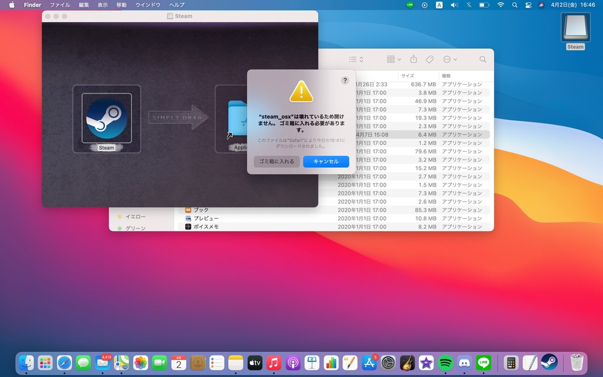The width and height of the screenshot is (603, 377).
Task: Open the 移動 menu
Action: click(121, 5)
